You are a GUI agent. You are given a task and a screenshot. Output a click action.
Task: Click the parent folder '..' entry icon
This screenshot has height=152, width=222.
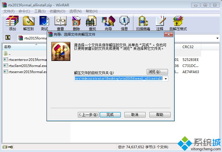coord(6,53)
